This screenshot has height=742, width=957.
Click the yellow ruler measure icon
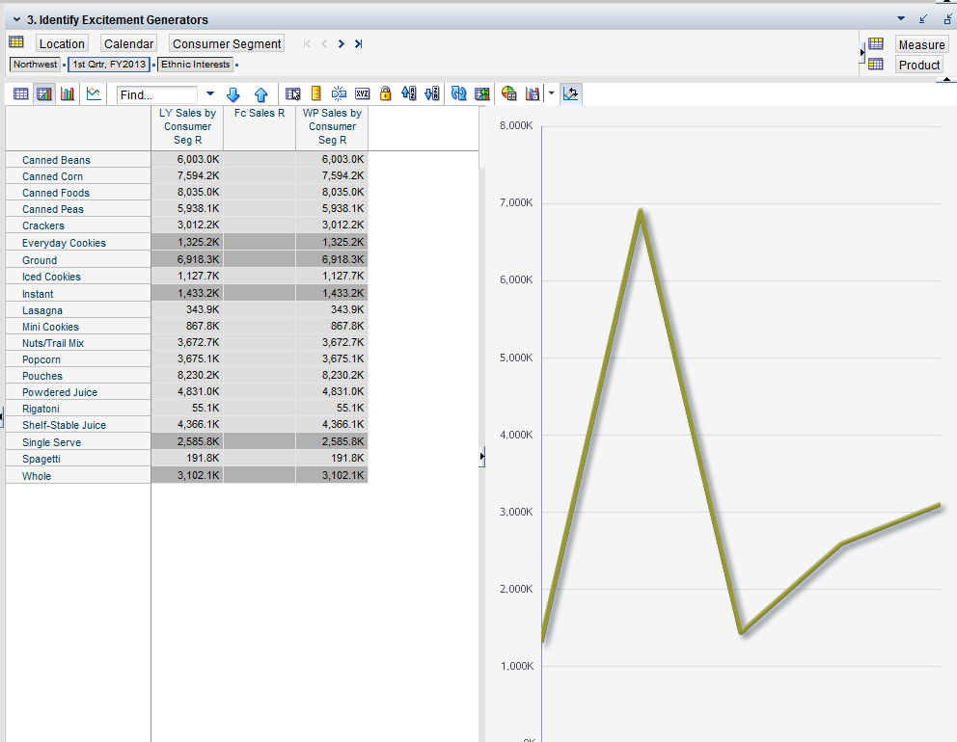316,93
